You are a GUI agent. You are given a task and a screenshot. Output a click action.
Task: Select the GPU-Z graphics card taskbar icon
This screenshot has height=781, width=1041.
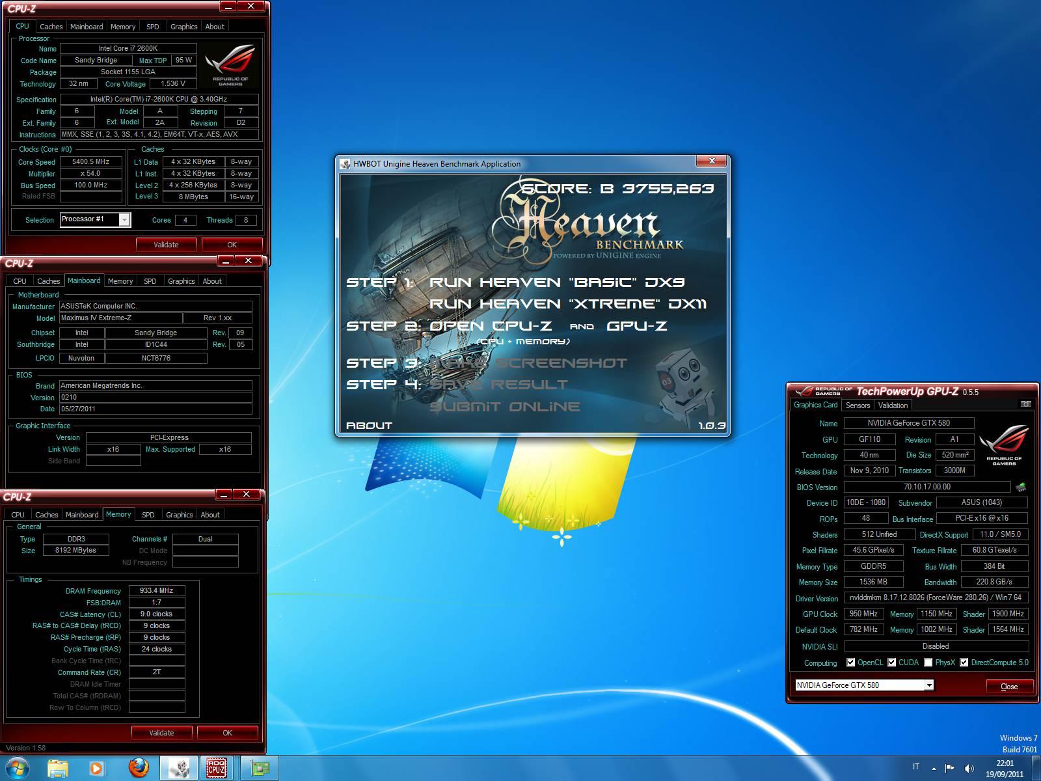260,769
